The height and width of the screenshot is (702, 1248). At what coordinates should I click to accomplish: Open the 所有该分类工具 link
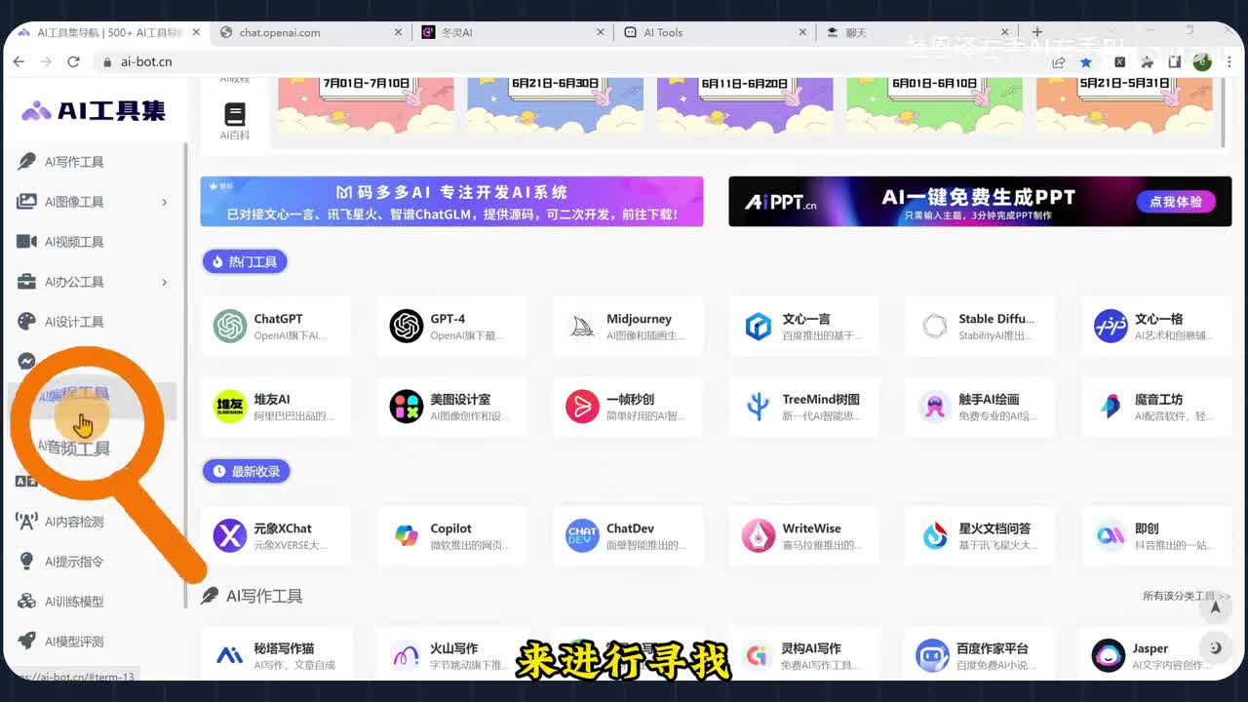coord(1185,596)
